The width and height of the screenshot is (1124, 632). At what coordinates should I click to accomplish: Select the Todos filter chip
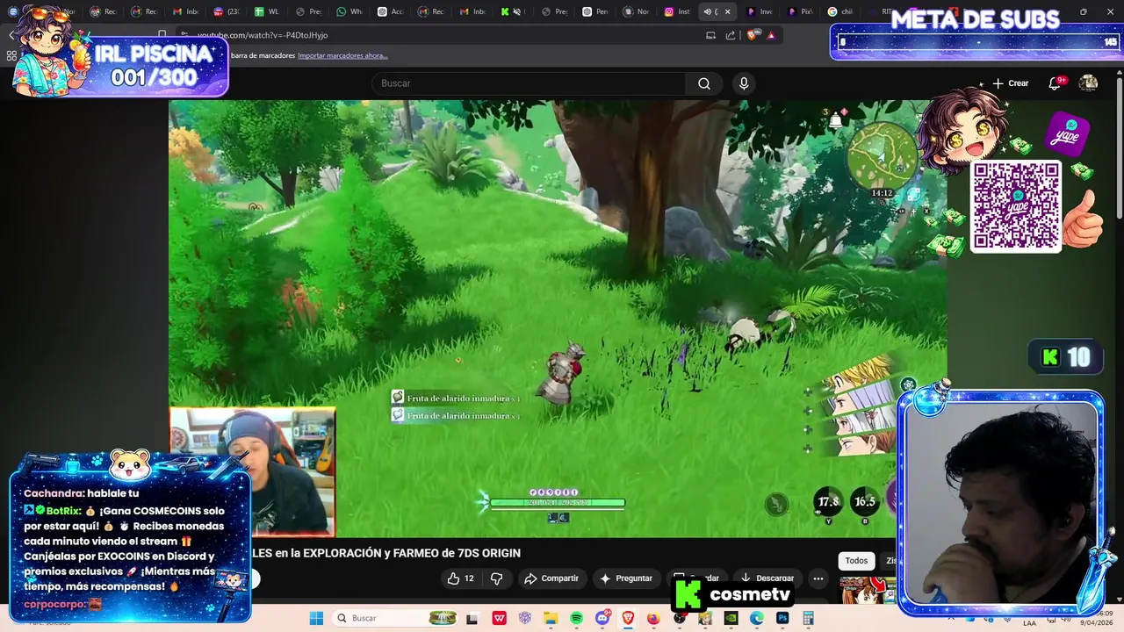[856, 561]
